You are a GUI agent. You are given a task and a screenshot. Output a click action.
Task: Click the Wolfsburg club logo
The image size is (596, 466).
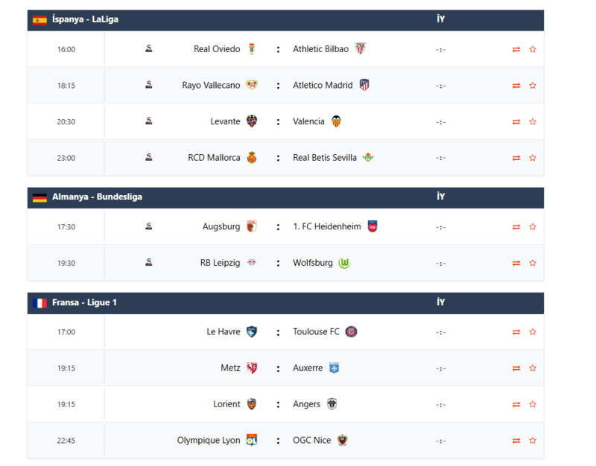[345, 263]
